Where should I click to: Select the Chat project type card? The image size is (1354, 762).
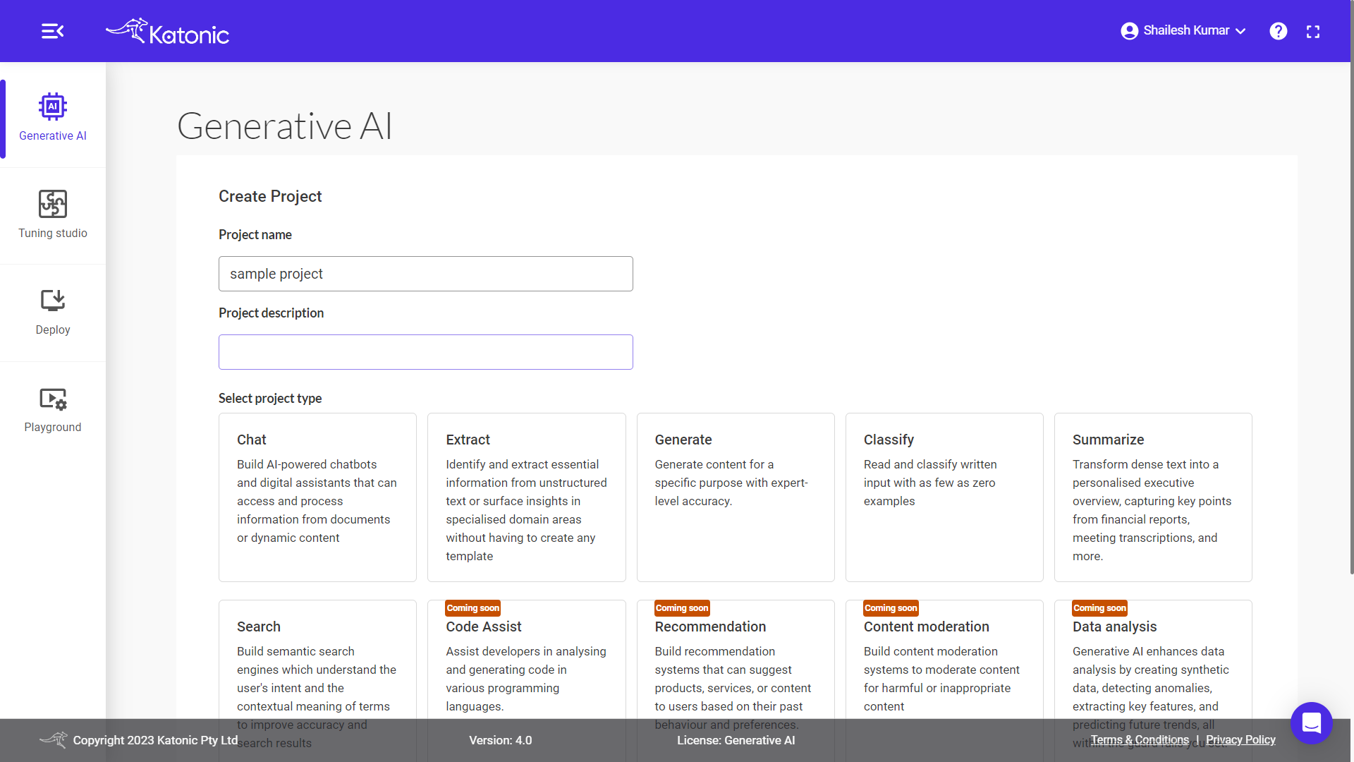click(317, 497)
